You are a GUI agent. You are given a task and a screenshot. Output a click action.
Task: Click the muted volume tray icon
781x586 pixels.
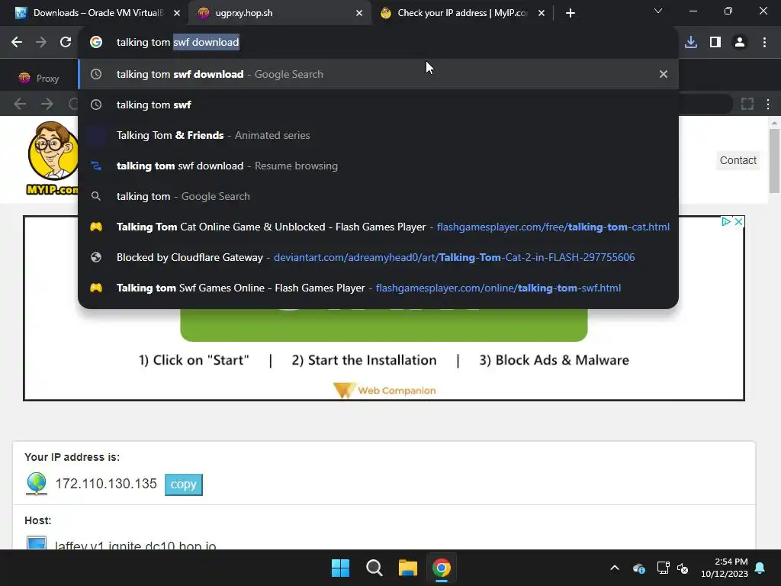(683, 568)
